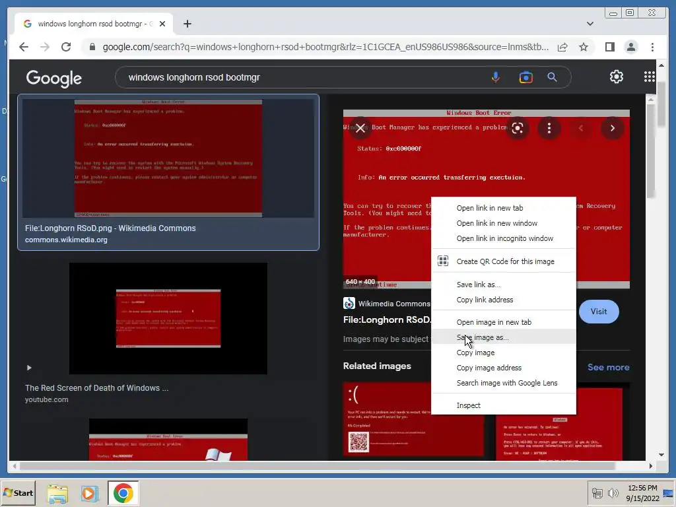Click the Wikimedia Commons source icon

point(349,304)
